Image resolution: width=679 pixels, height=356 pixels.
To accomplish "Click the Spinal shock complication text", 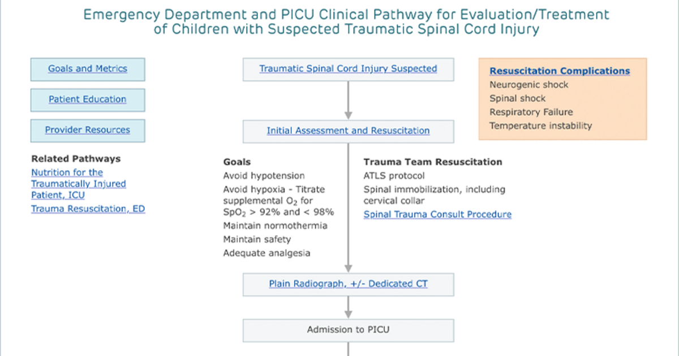I will (x=518, y=98).
